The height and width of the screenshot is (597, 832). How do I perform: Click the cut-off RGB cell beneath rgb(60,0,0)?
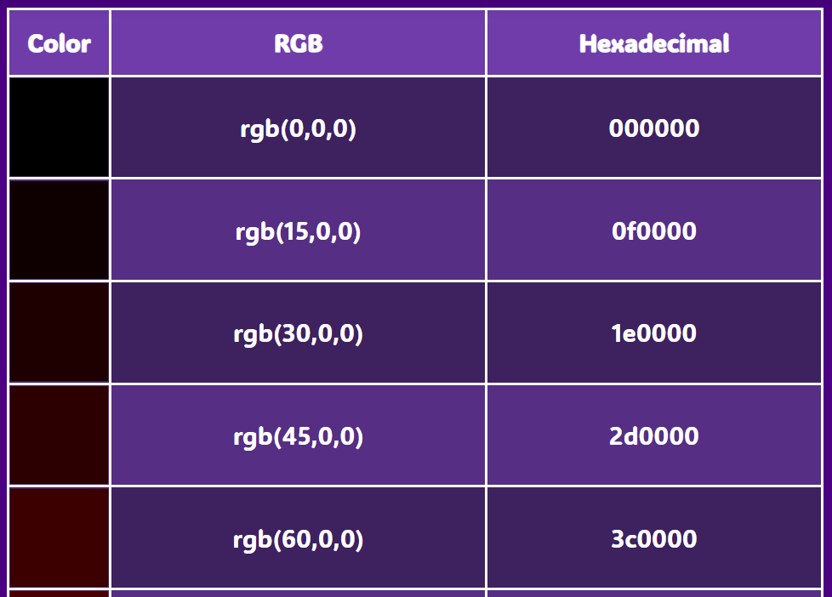298,594
